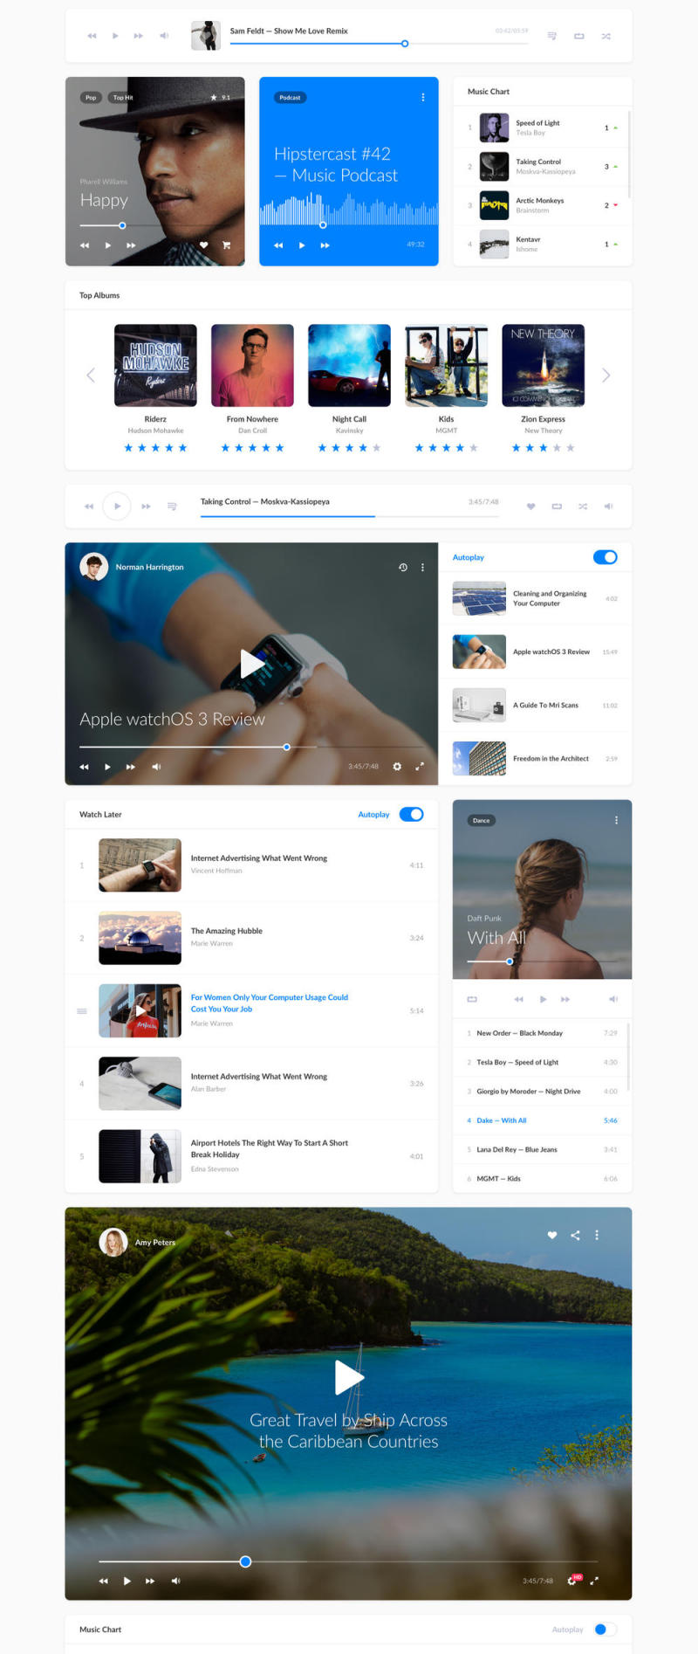Show previous Top Albums with left chevron
This screenshot has height=1654, width=698.
pos(91,376)
